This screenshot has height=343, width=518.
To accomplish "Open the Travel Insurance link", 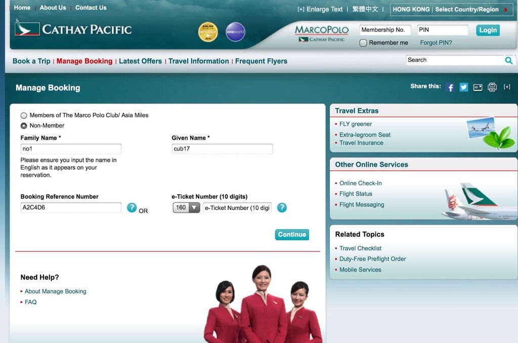I will click(x=361, y=143).
